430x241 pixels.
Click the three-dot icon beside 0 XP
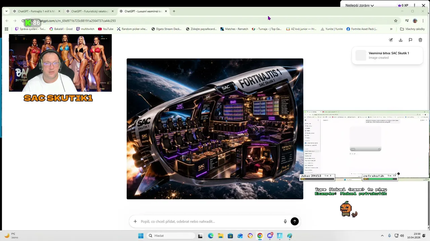[415, 5]
